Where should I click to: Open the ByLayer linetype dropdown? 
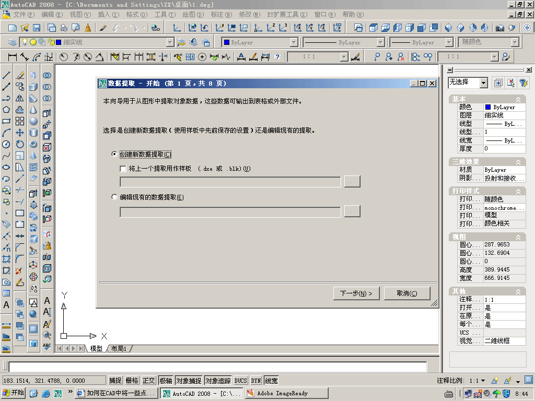point(381,42)
